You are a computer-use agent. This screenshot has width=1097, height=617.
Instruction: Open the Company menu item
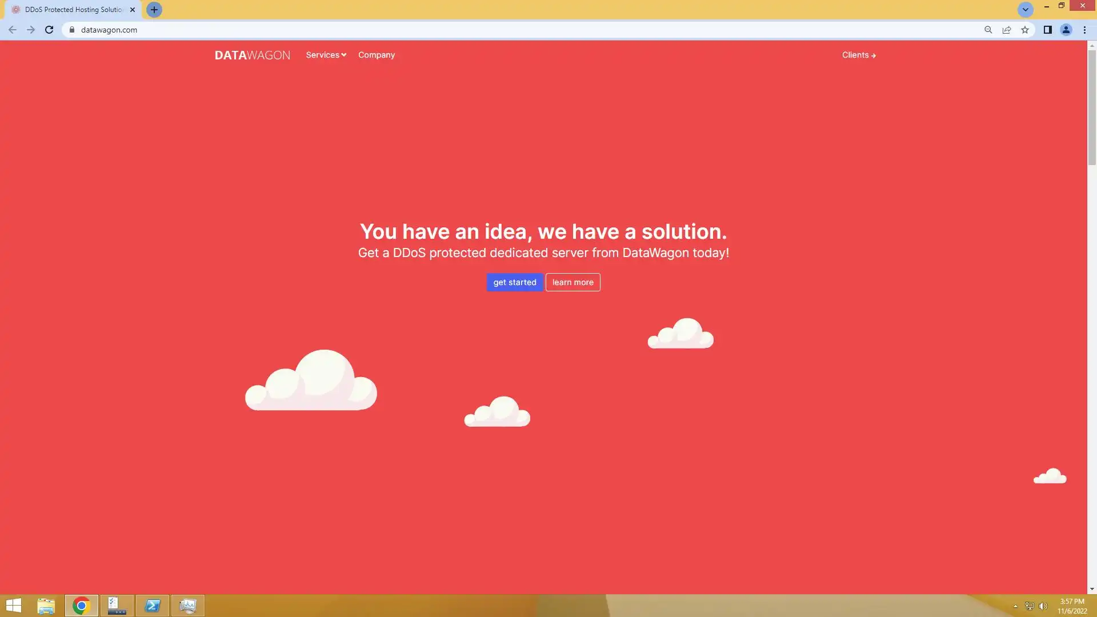click(377, 55)
